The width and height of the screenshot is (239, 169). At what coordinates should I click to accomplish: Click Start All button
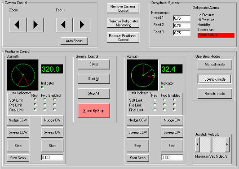[94, 78]
